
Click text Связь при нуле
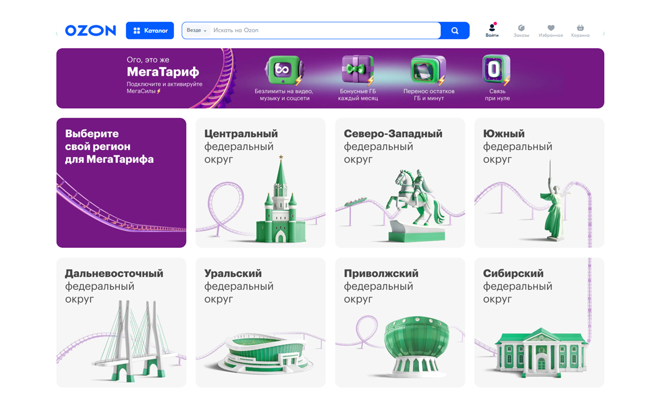tap(497, 95)
